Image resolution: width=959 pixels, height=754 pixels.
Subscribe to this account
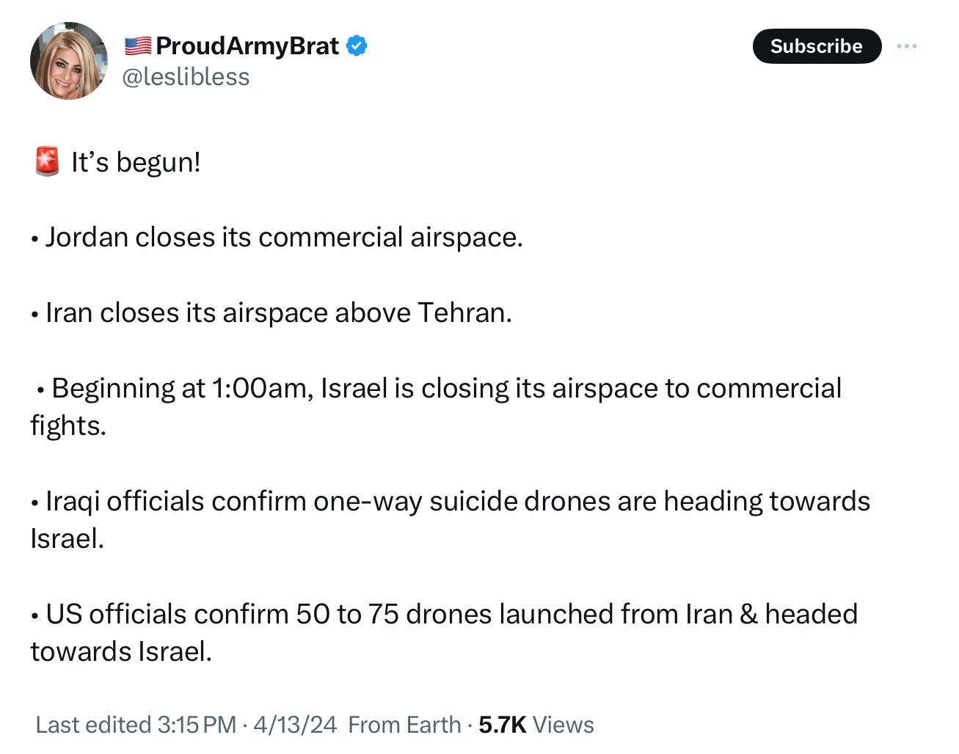click(x=817, y=46)
